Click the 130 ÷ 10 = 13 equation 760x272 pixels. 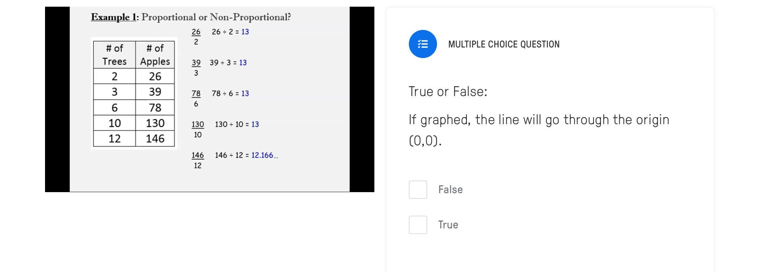(236, 124)
